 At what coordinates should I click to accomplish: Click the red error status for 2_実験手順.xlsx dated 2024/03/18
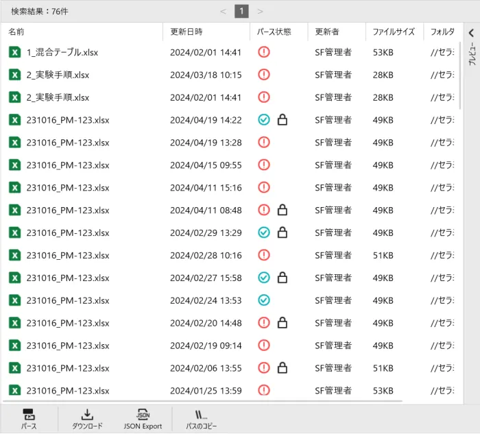263,75
